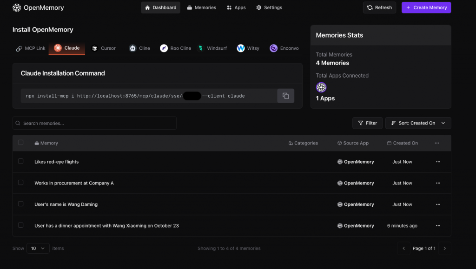Open 'Works in procurement at Company A'
The width and height of the screenshot is (476, 269).
74,183
